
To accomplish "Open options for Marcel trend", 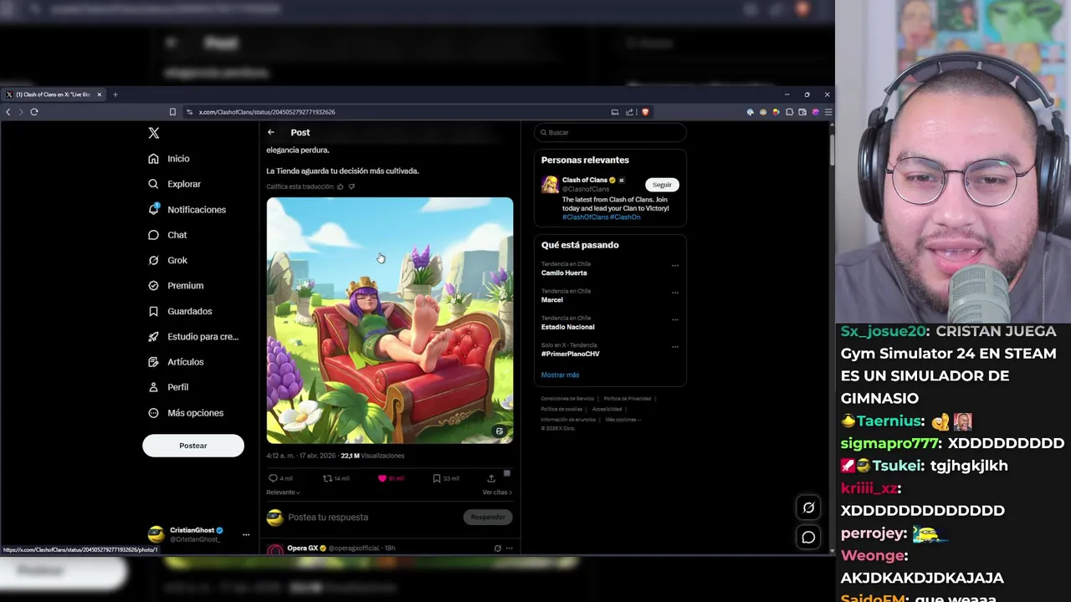I will pos(675,293).
